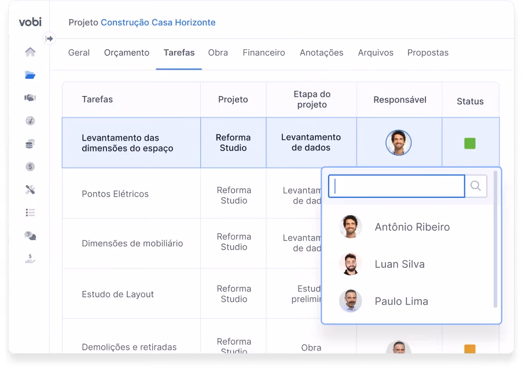Switch to the Orçamento tab
Screen dimensions: 522x369
tap(127, 53)
